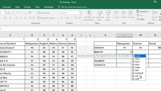161x91 pixels.
Task: Expand the accounting format dollar arrow
Action: coord(64,18)
